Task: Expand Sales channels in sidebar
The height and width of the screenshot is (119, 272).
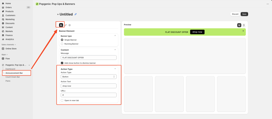Action: (x=9, y=45)
